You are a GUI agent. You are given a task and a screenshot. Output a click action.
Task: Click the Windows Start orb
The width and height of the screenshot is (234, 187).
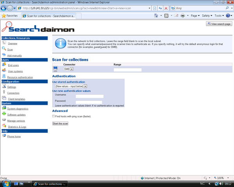(6, 183)
